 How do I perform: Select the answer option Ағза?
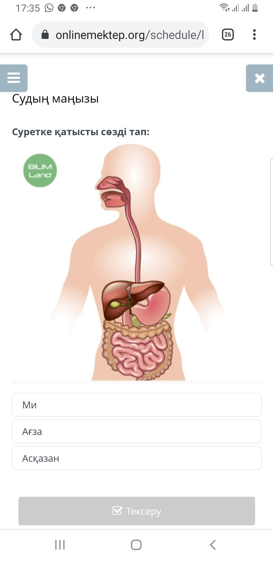pyautogui.click(x=137, y=431)
